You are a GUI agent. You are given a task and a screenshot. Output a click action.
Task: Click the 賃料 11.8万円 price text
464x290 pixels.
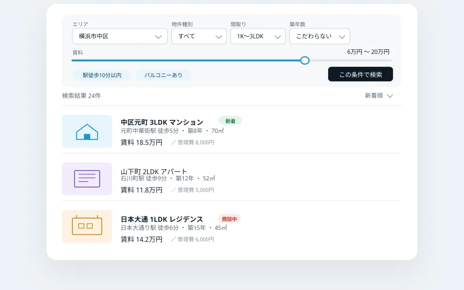[142, 190]
